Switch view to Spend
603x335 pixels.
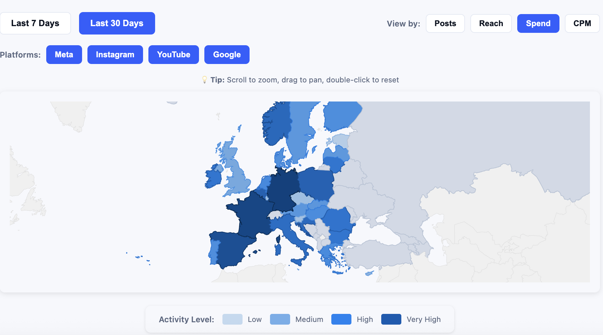[x=538, y=23]
